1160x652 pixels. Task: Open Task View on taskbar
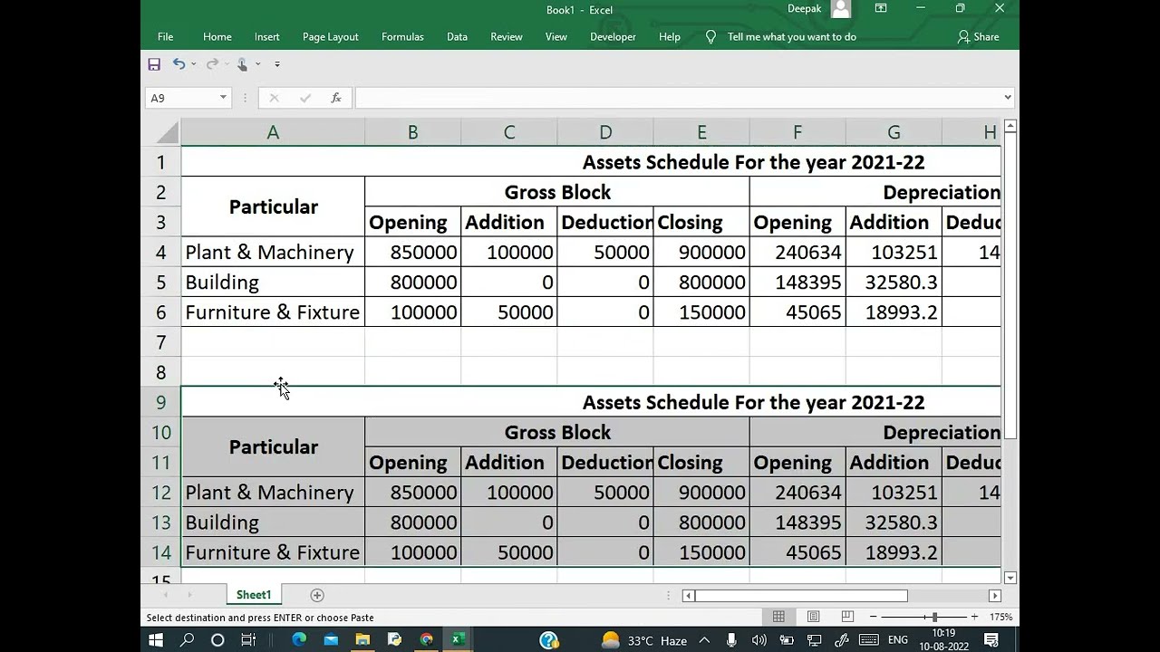[248, 639]
